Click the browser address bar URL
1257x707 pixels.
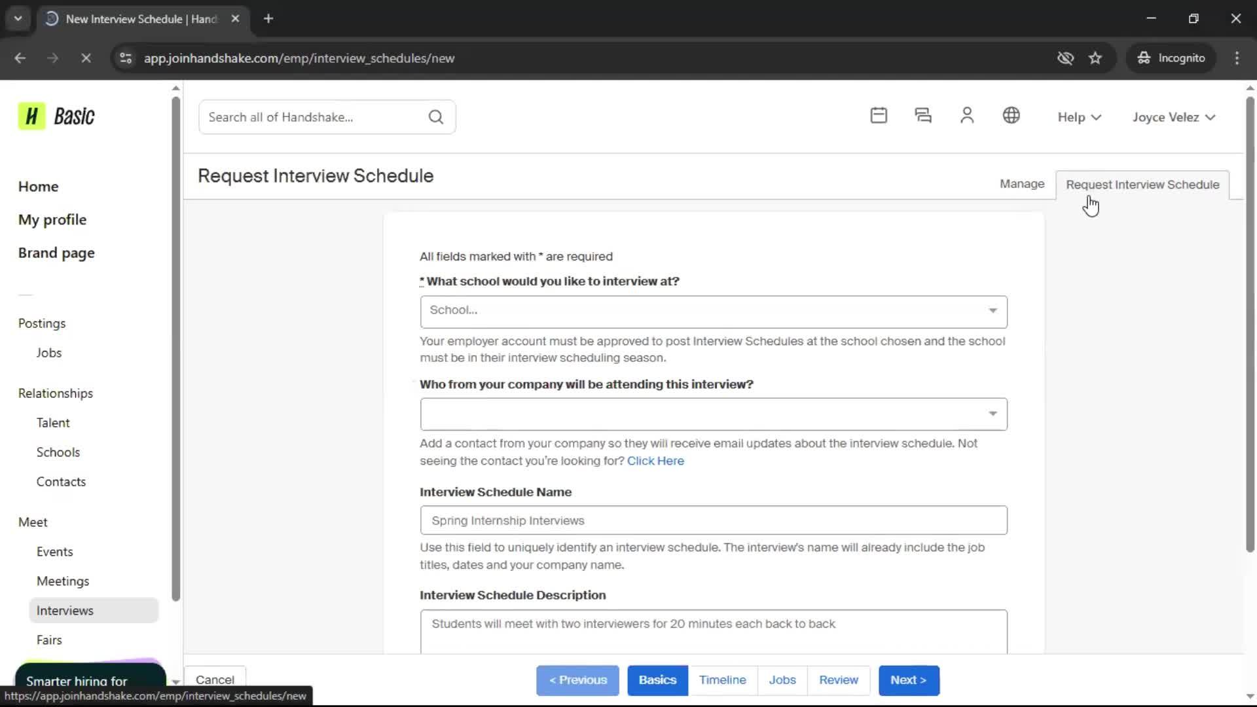coord(299,58)
